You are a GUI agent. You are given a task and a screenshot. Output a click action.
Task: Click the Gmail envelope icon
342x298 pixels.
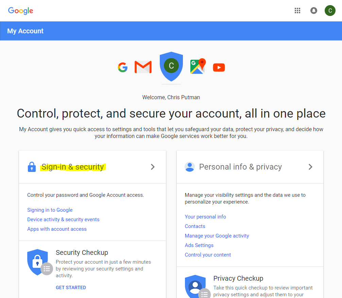pyautogui.click(x=143, y=67)
